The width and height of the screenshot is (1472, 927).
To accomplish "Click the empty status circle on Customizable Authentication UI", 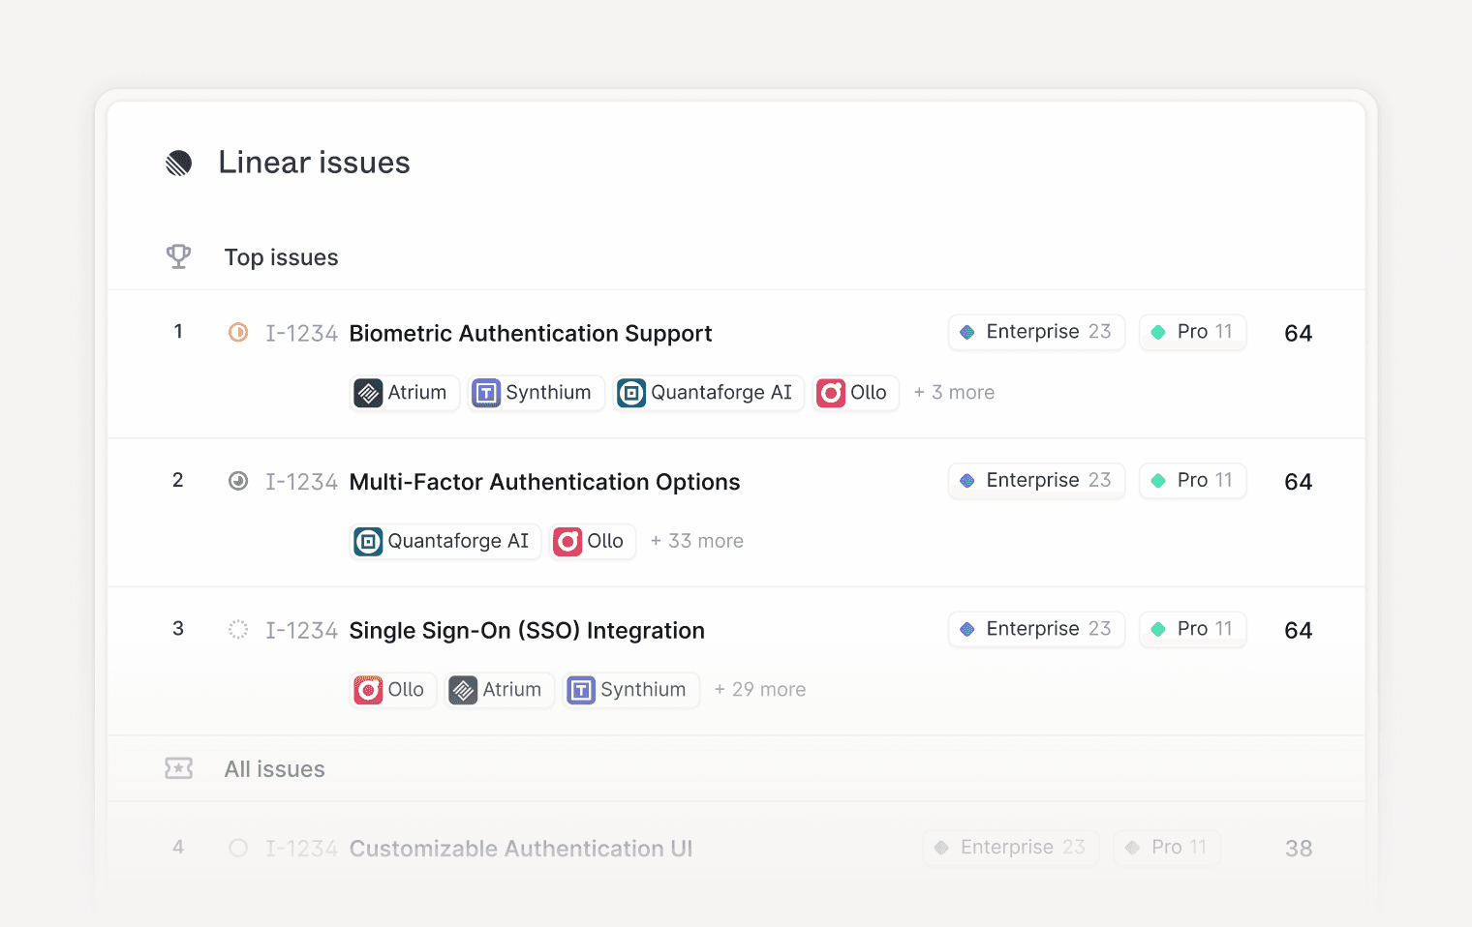I will tap(237, 848).
